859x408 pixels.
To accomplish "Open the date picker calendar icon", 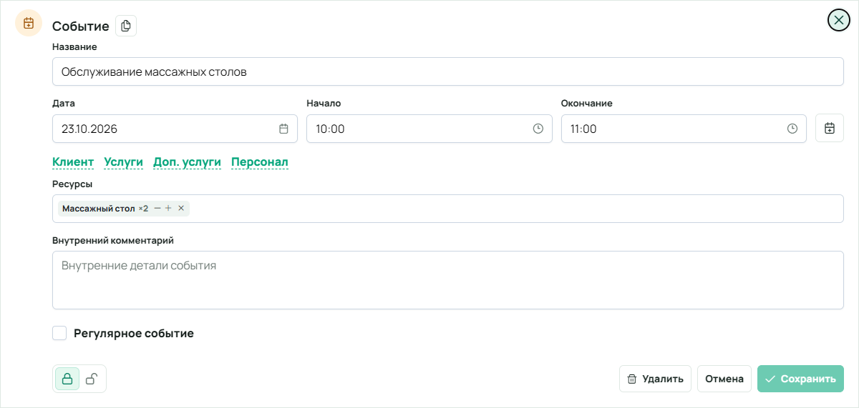I will coord(283,129).
